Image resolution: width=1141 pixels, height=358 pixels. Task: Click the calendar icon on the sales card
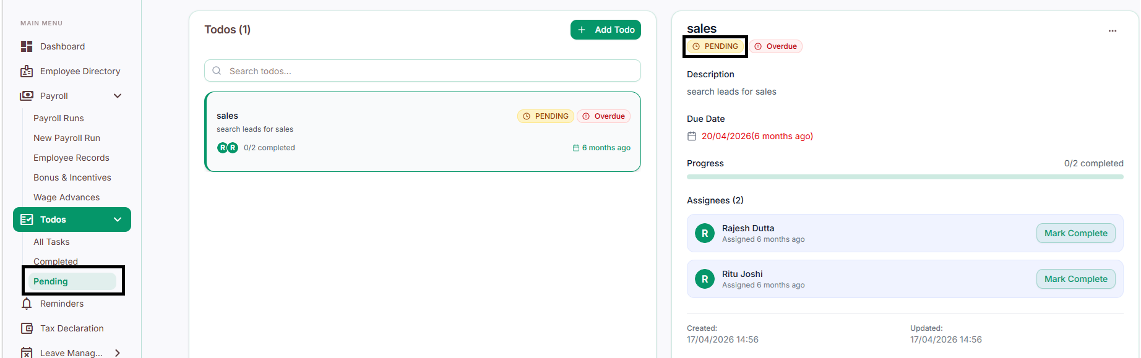click(x=576, y=148)
